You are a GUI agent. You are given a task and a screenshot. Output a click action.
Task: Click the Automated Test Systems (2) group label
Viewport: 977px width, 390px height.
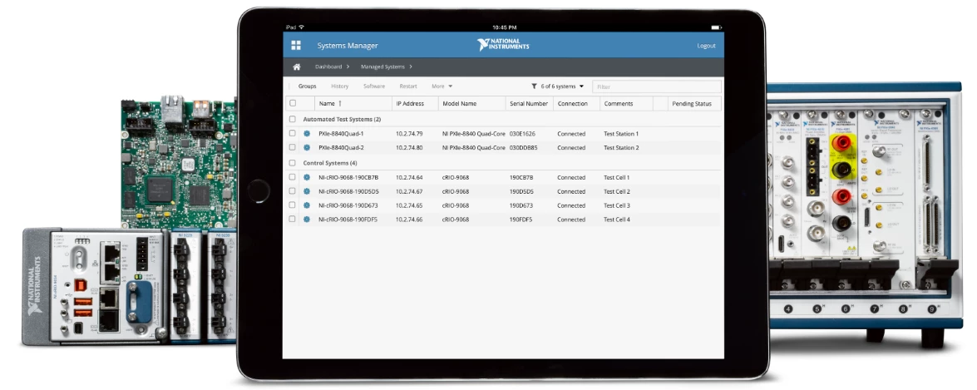point(342,119)
